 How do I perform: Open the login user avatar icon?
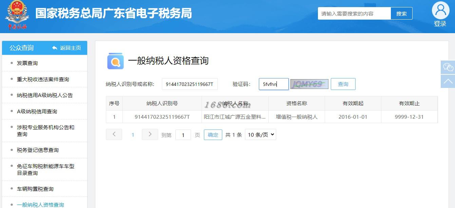[x=440, y=10]
